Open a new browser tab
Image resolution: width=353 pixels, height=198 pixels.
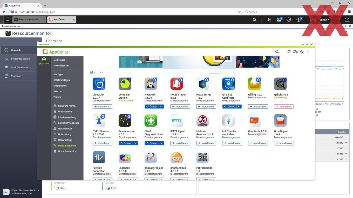point(45,6)
